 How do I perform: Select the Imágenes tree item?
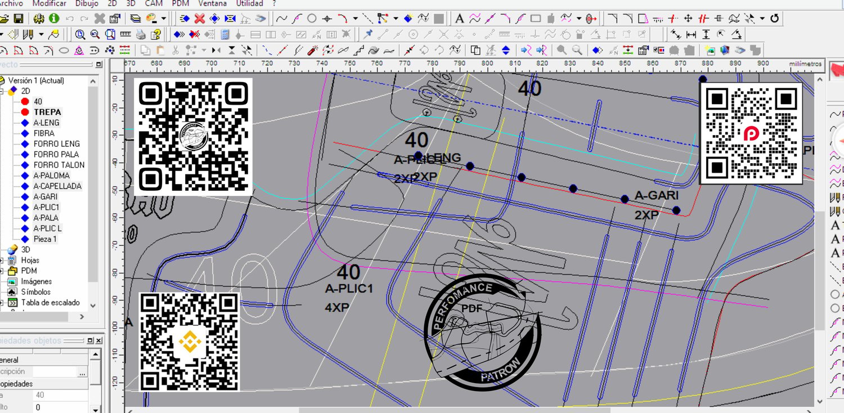(37, 281)
